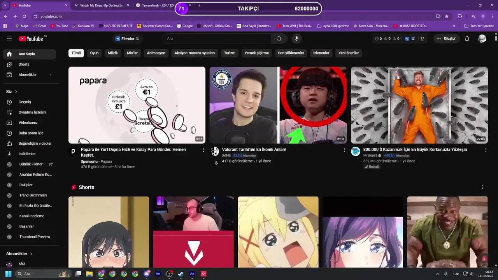Screen dimensions: 498x280
Task: Open OBS Studio from taskbar
Action: tap(169, 274)
